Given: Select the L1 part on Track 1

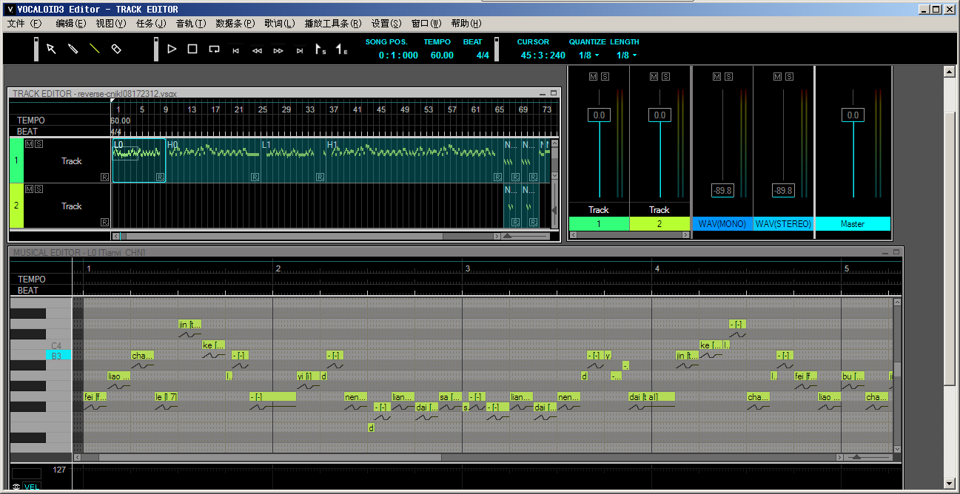Looking at the screenshot, I should [292, 160].
